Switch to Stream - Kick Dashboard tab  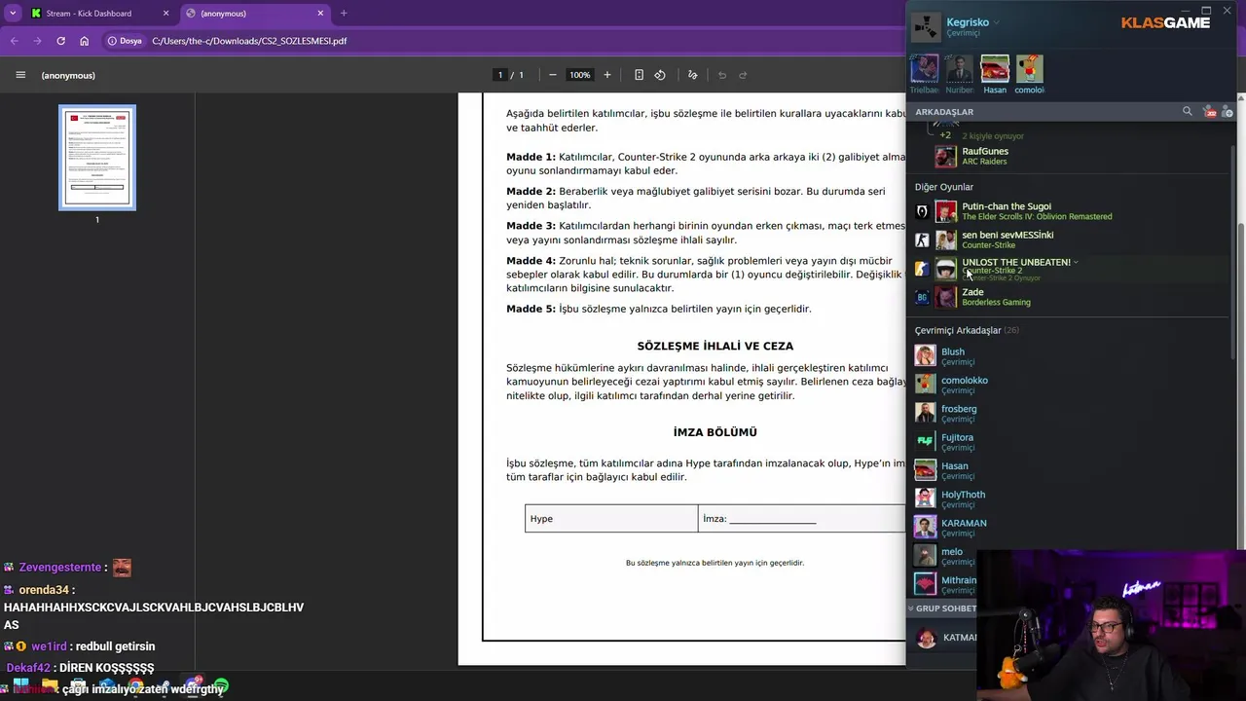pyautogui.click(x=100, y=13)
